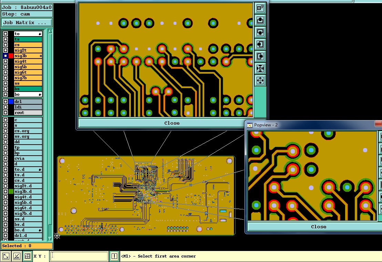Click the exclamation mark icon
The width and height of the screenshot is (382, 262).
pyautogui.click(x=114, y=256)
